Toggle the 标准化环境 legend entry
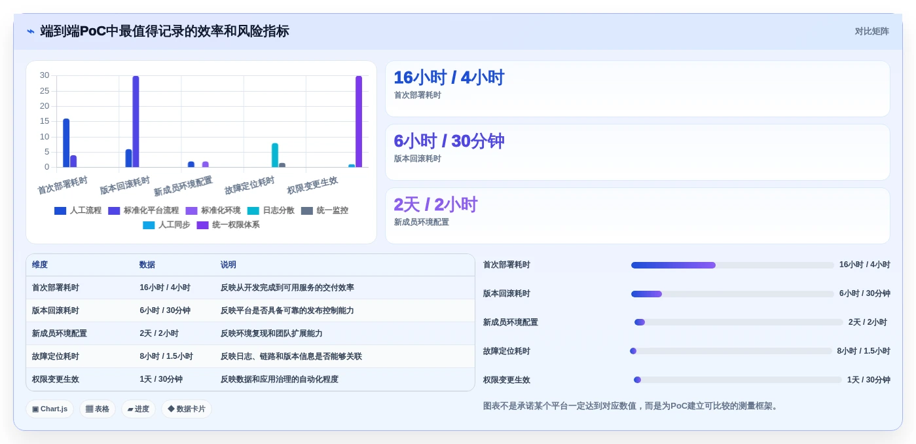Viewport: 916px width, 444px height. pyautogui.click(x=213, y=211)
